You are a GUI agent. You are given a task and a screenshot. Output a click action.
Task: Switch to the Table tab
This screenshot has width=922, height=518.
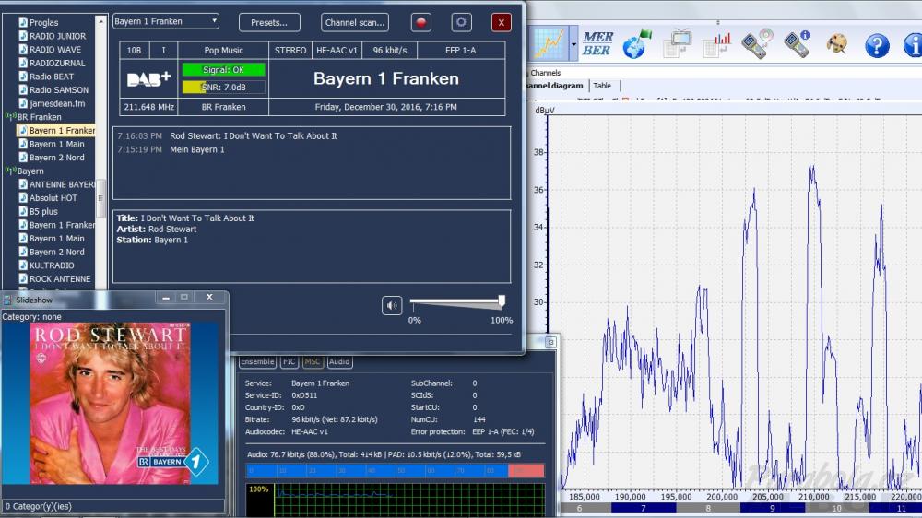[602, 86]
